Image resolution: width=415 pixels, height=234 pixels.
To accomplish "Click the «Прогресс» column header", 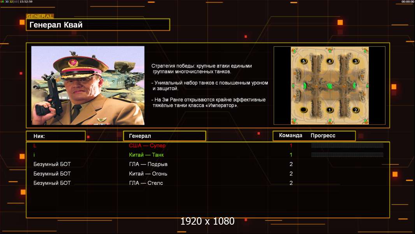I will pos(323,136).
